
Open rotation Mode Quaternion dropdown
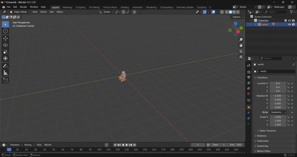(x=278, y=112)
